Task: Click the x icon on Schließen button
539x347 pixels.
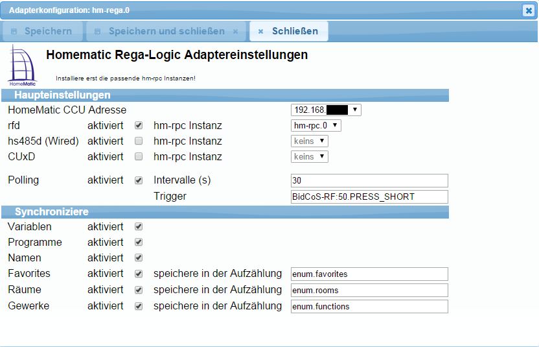Action: [260, 31]
